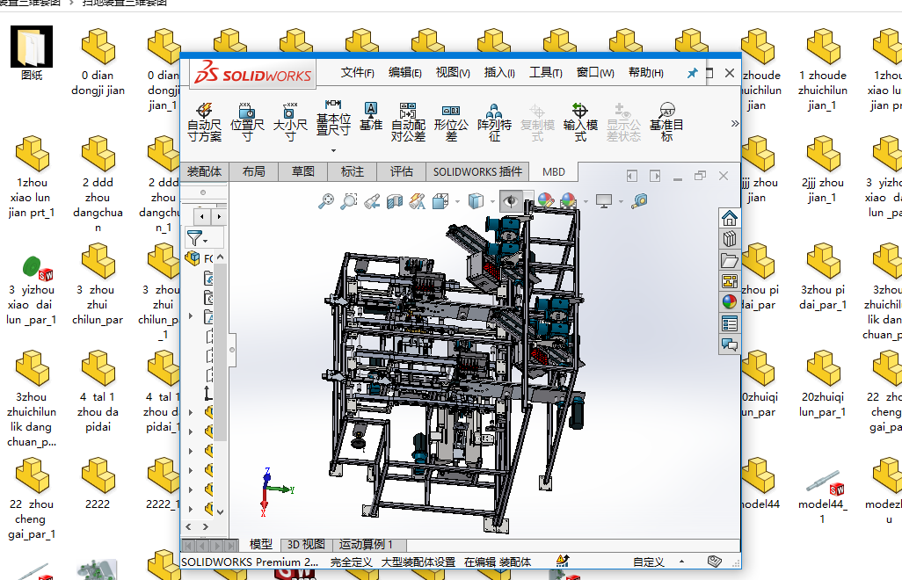Switch to the 运动算例 1 bottom tab

[366, 545]
